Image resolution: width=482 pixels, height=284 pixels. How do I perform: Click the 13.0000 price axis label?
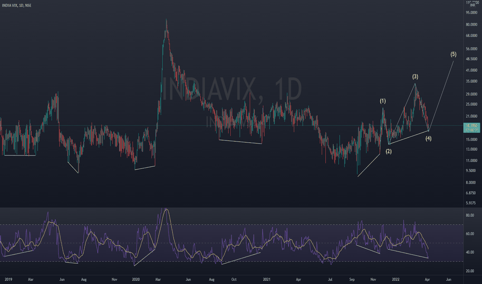(472, 149)
